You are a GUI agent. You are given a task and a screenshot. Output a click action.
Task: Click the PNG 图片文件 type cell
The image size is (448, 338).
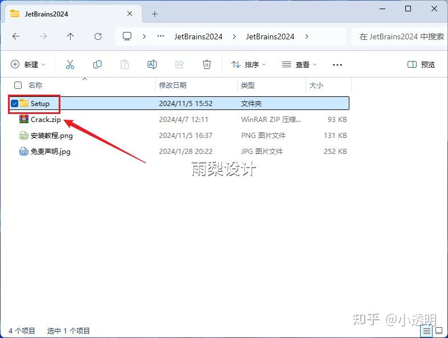pos(263,136)
